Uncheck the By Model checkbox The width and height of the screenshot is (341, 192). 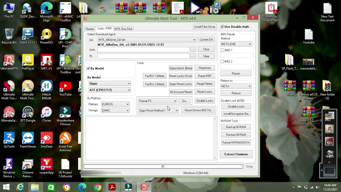[x=88, y=69]
